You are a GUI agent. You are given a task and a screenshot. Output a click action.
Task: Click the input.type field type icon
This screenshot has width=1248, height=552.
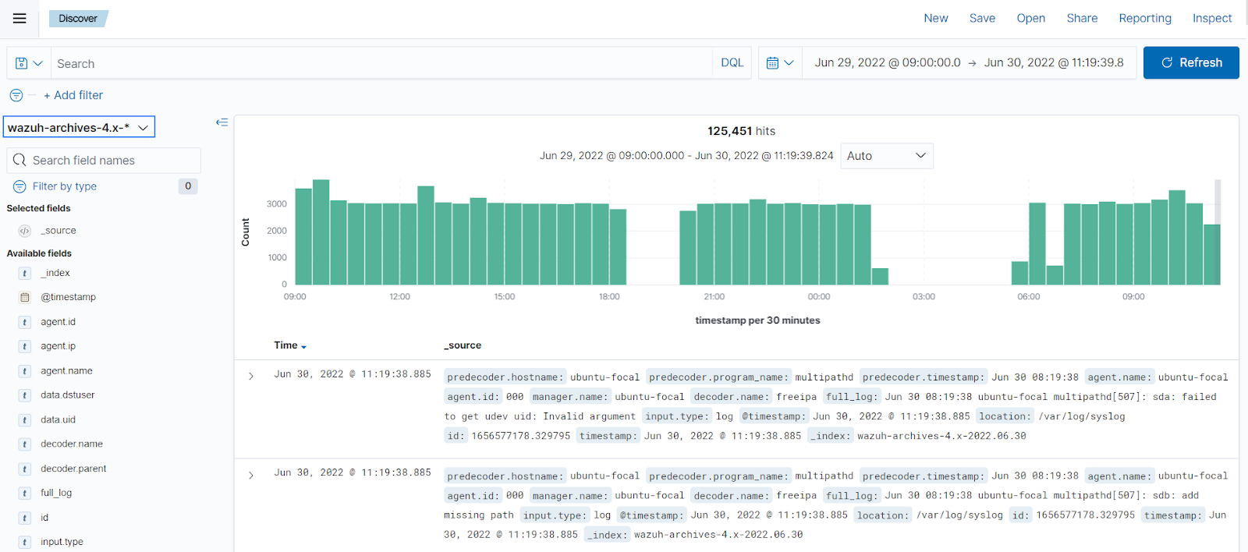tap(25, 542)
